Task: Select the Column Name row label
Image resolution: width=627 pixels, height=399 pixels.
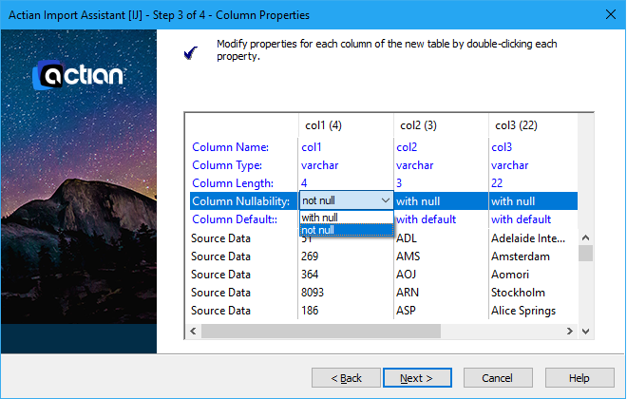Action: [230, 147]
